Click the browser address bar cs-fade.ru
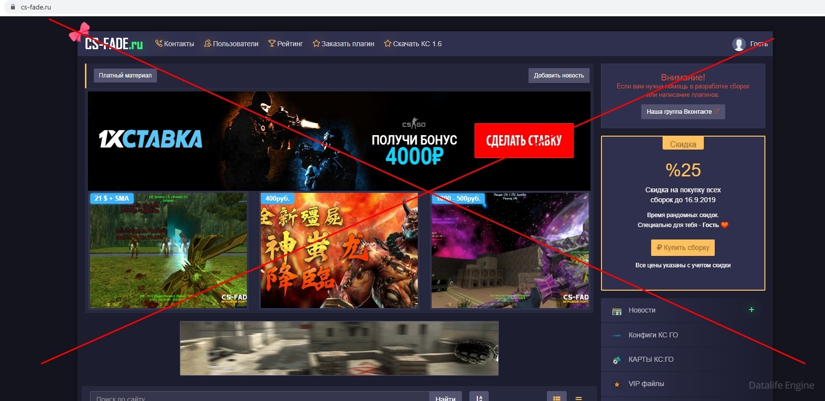 (36, 7)
